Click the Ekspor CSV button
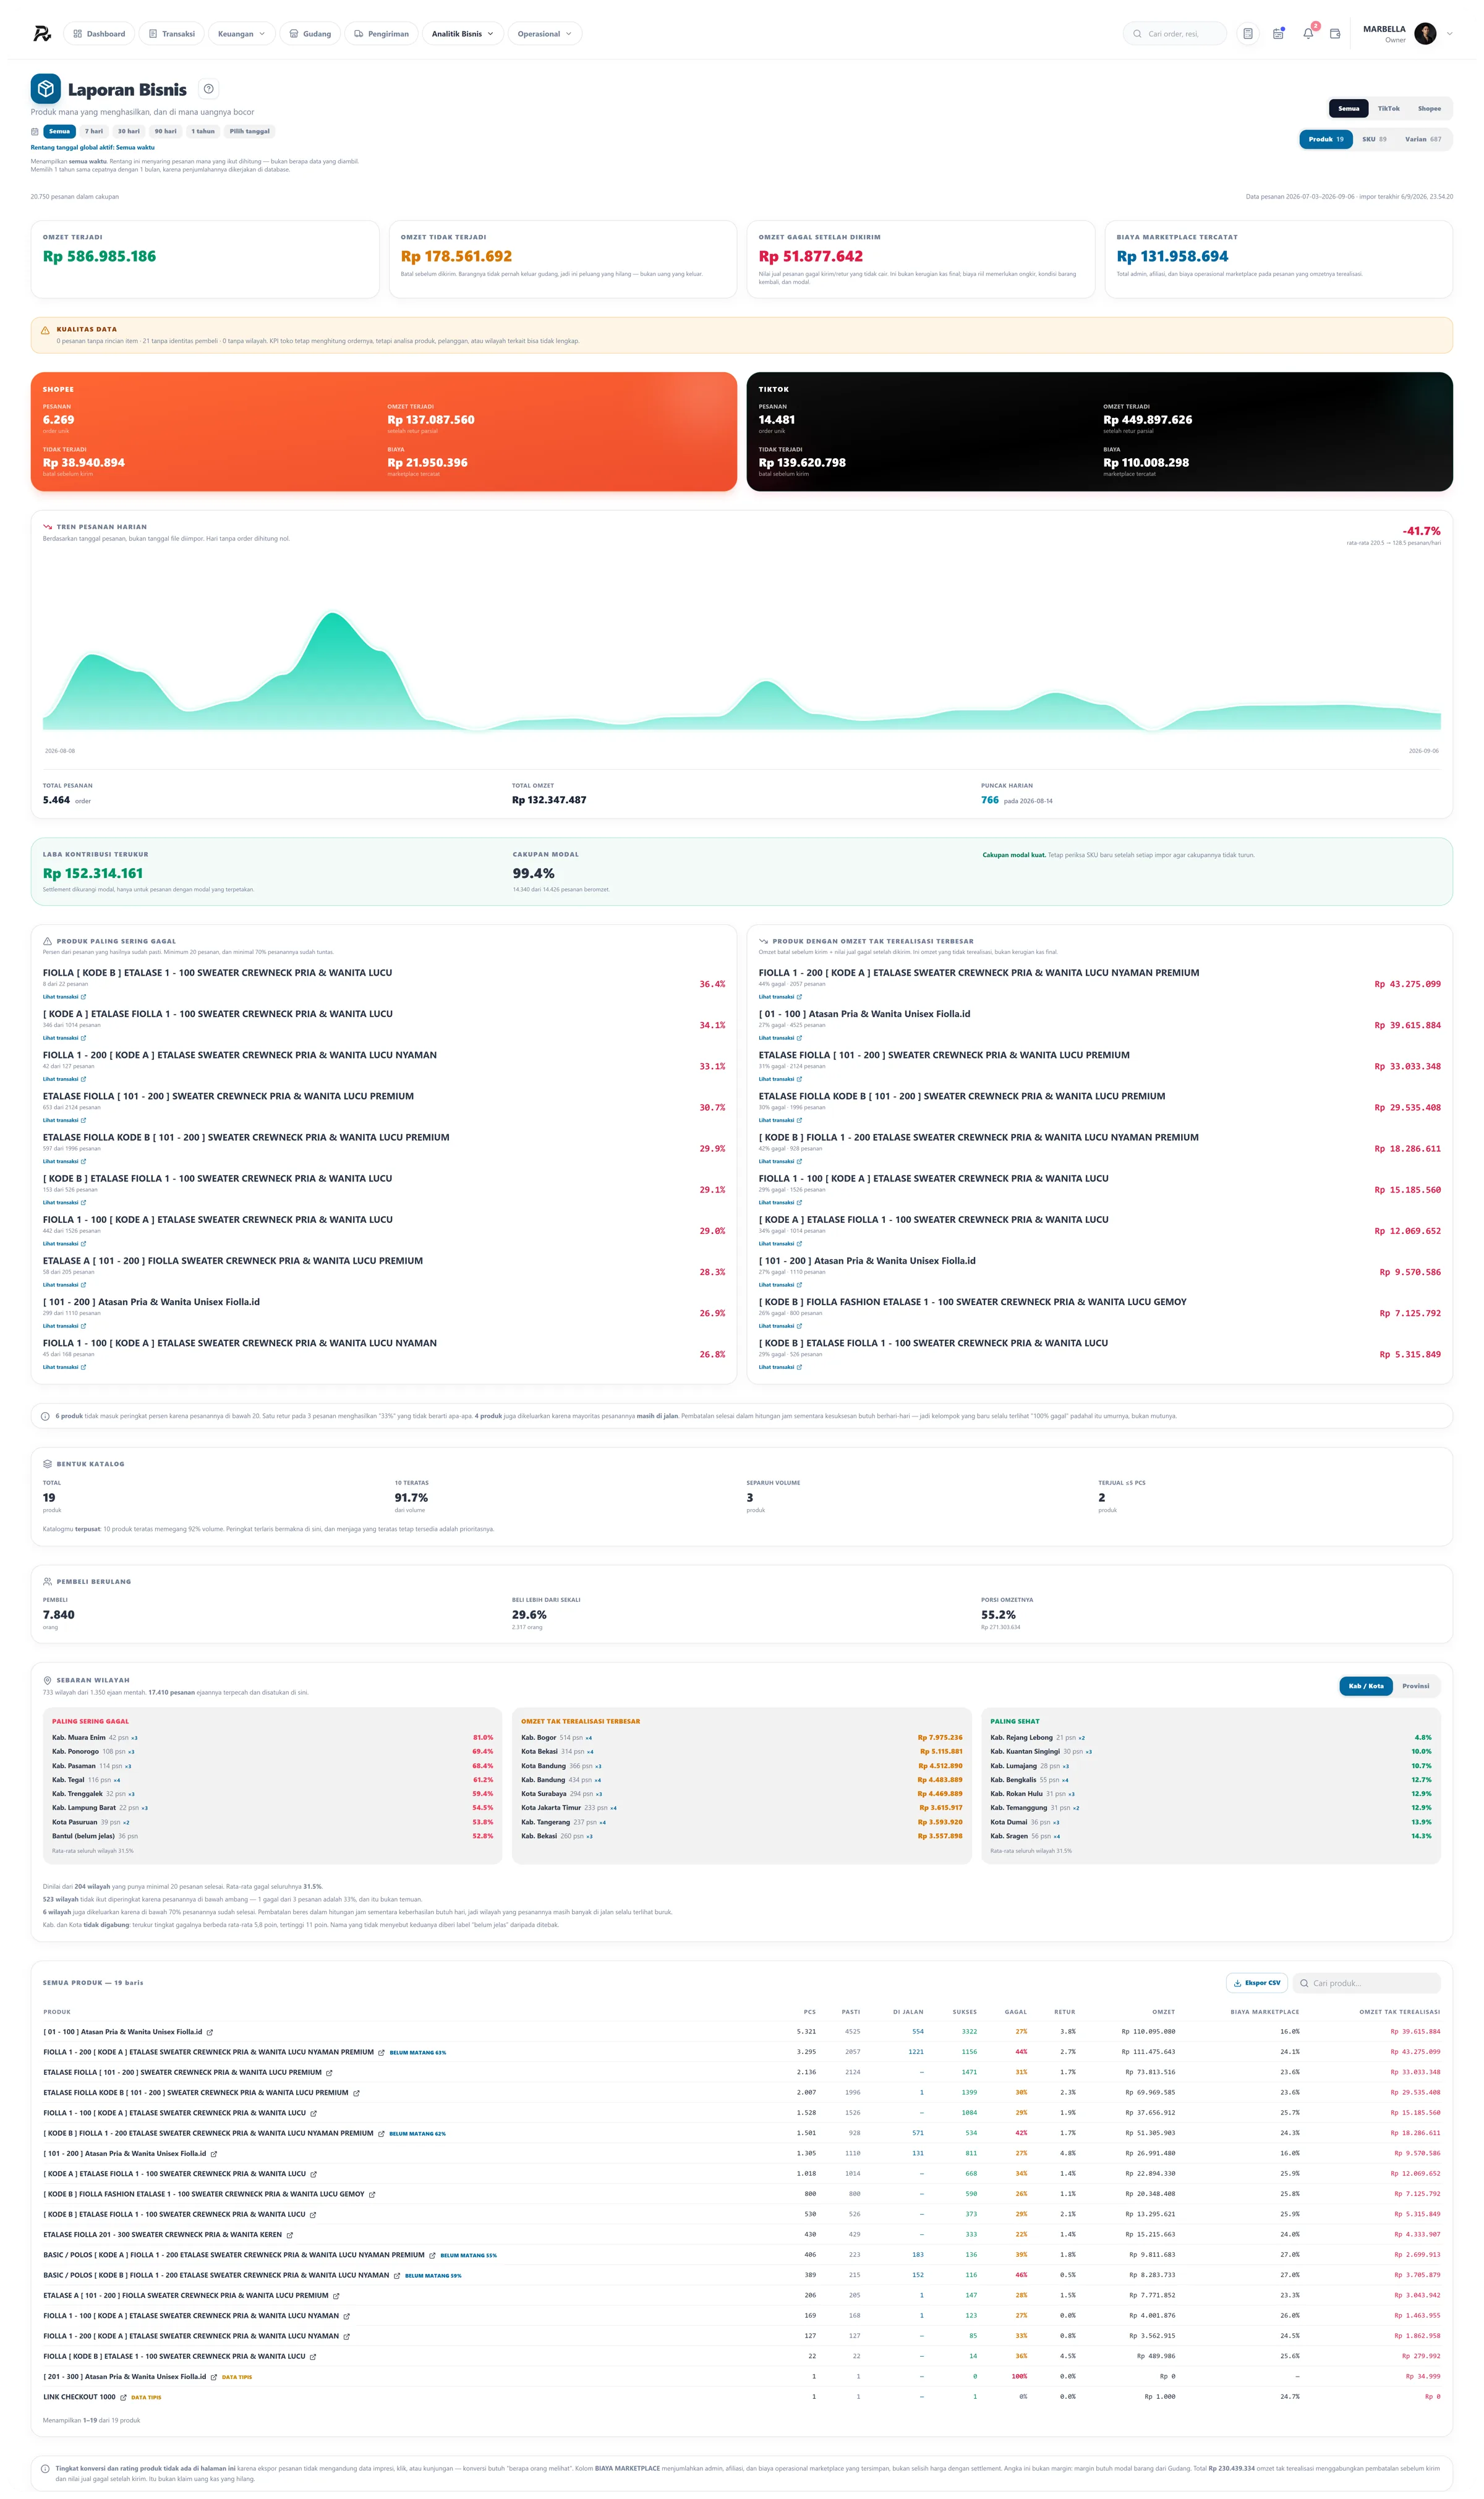The height and width of the screenshot is (2499, 1484). 1257,1982
